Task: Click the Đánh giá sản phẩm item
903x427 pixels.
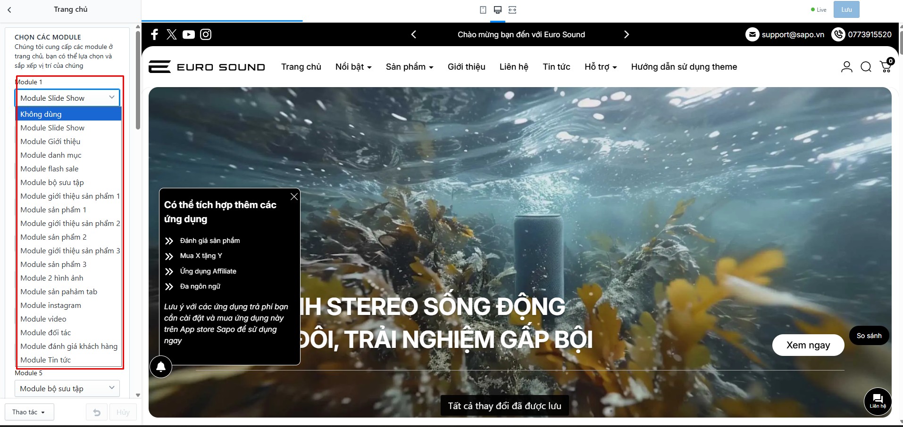Action: 210,241
